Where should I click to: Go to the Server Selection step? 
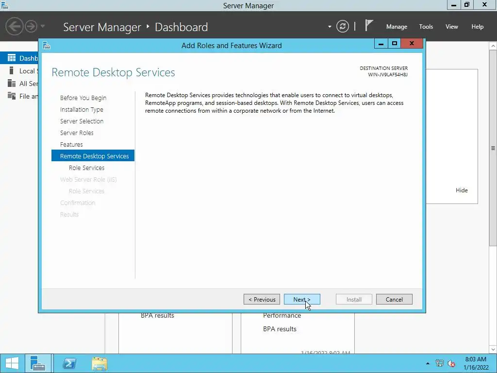tap(82, 121)
